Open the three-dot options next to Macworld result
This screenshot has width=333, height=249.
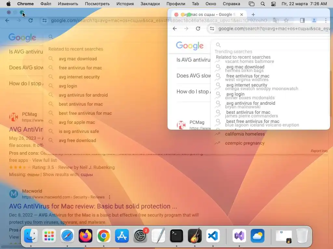pos(110,197)
